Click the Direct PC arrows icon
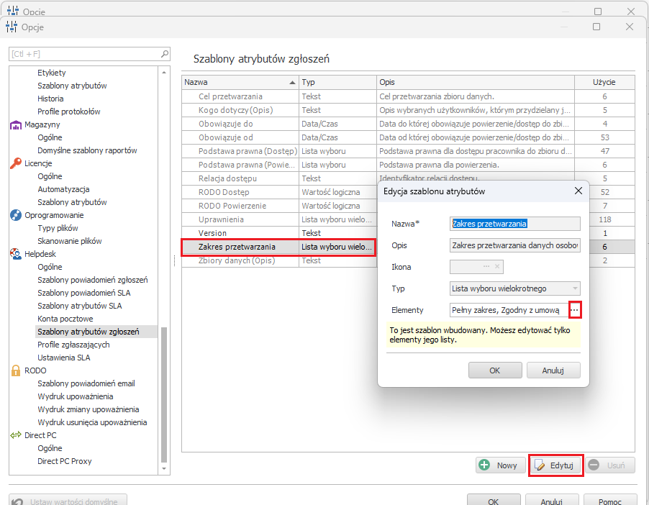The image size is (649, 505). pyautogui.click(x=16, y=435)
